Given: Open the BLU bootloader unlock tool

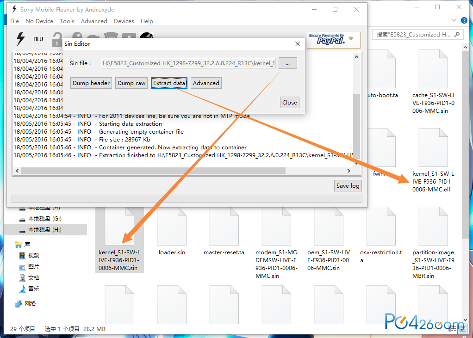Looking at the screenshot, I should pos(38,39).
